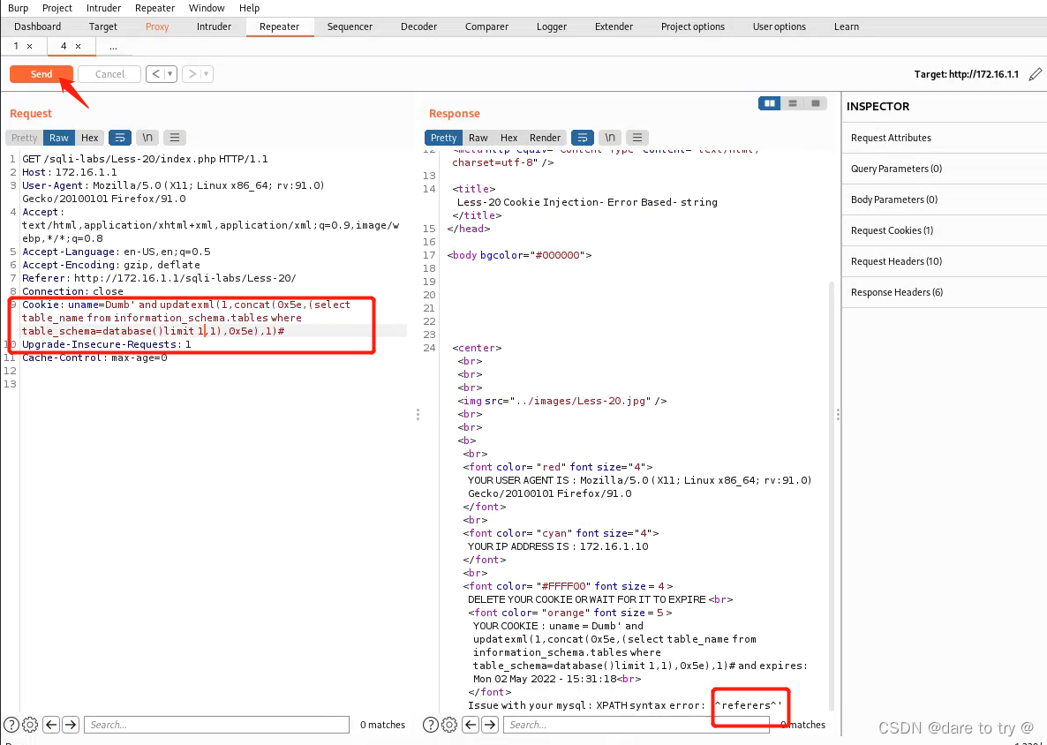Switch response view to Render

(545, 138)
